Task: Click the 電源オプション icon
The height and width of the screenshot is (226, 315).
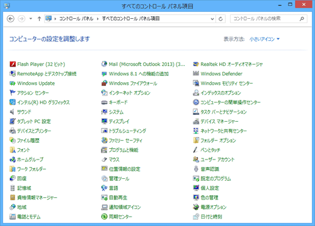Action: tap(196, 207)
